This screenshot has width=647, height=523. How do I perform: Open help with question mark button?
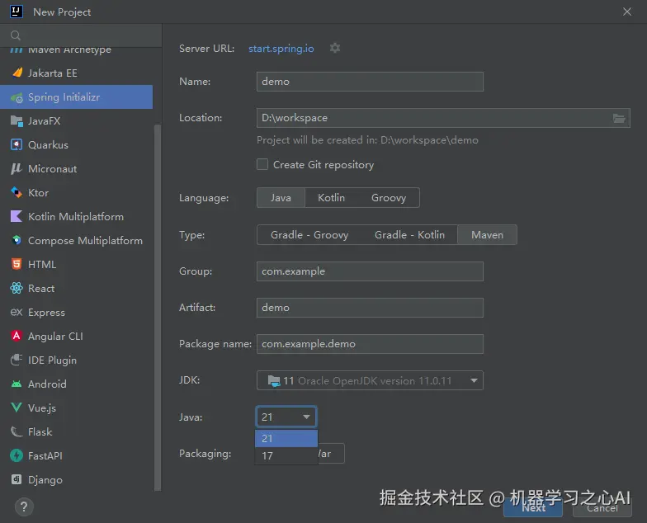24,507
